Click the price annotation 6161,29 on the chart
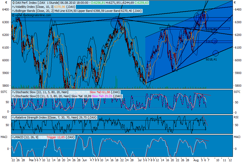Viewport: 244px width, 162px height. (x=211, y=42)
